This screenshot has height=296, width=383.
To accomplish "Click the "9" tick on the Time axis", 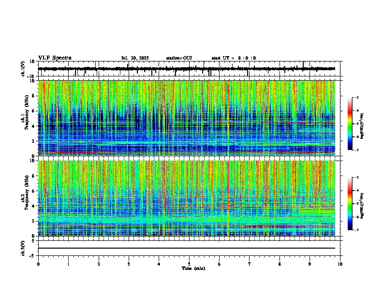I will (309, 264).
